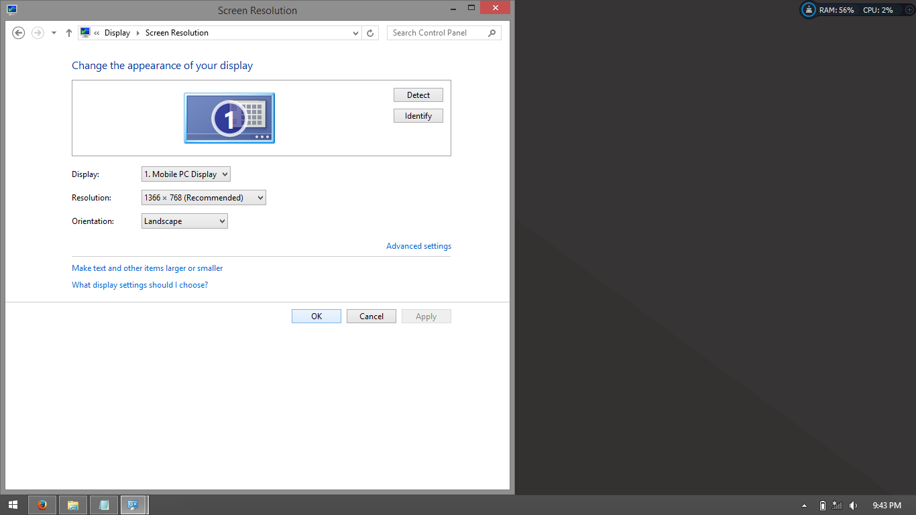Open the Orientation dropdown Landscape

[x=184, y=221]
